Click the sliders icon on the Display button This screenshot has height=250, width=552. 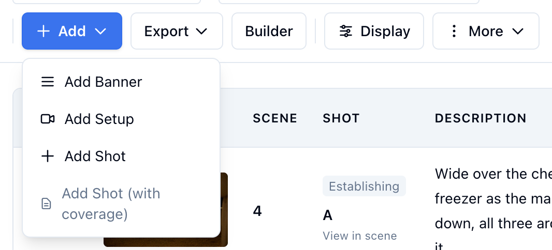(x=346, y=31)
